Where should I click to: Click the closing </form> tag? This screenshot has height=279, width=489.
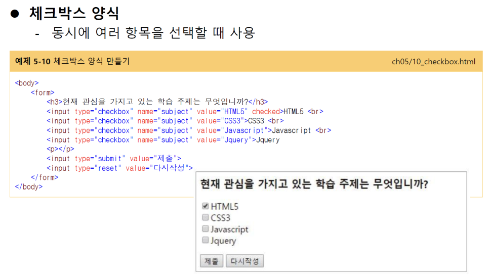(x=45, y=177)
